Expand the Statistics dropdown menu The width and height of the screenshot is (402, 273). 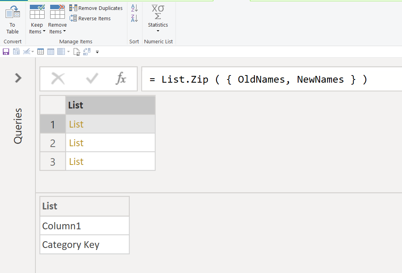158,28
